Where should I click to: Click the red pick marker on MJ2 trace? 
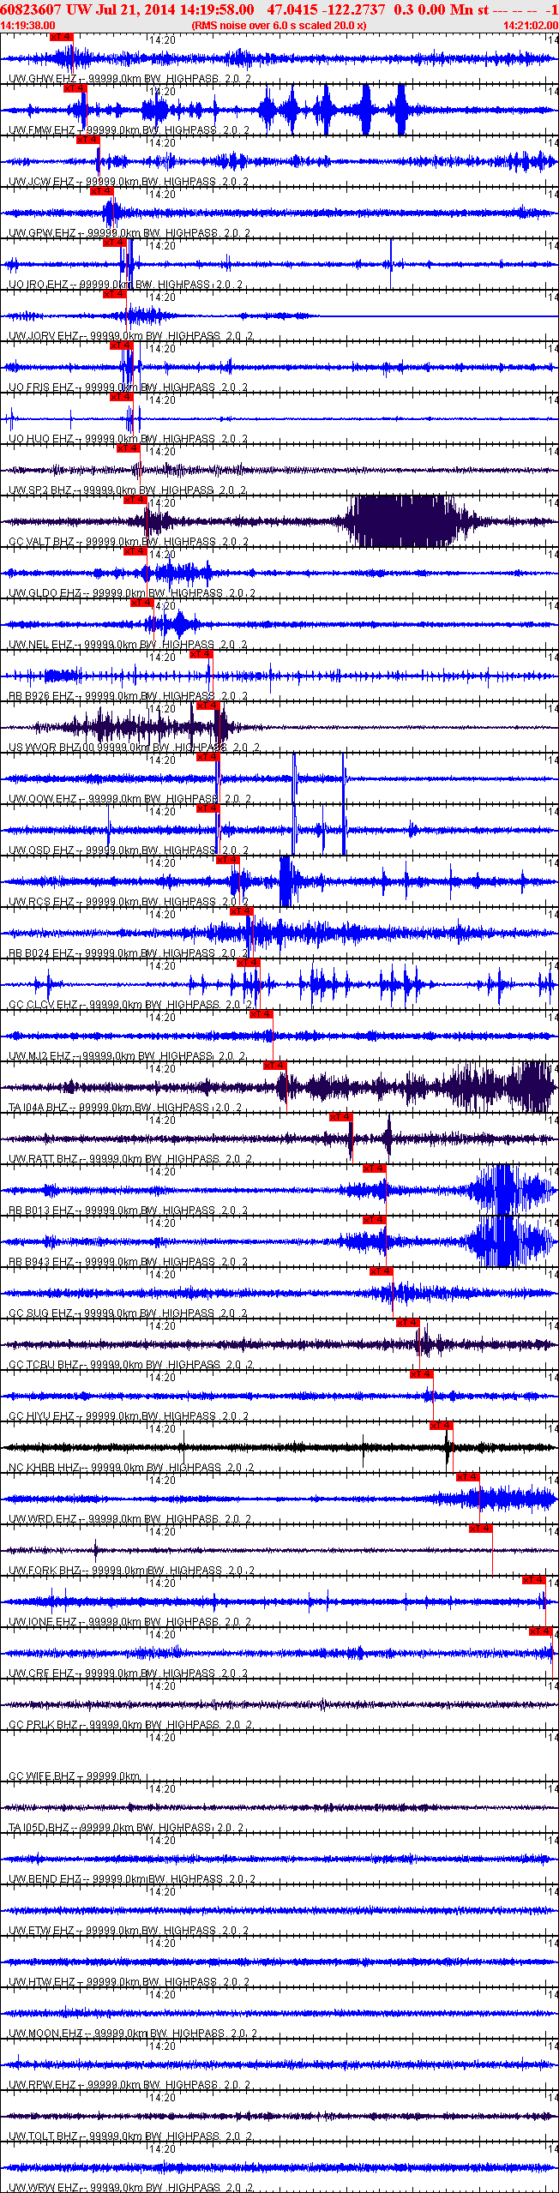[x=261, y=1014]
